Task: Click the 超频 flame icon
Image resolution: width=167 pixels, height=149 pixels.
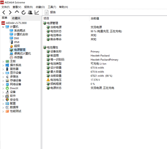Action: [x=11, y=46]
